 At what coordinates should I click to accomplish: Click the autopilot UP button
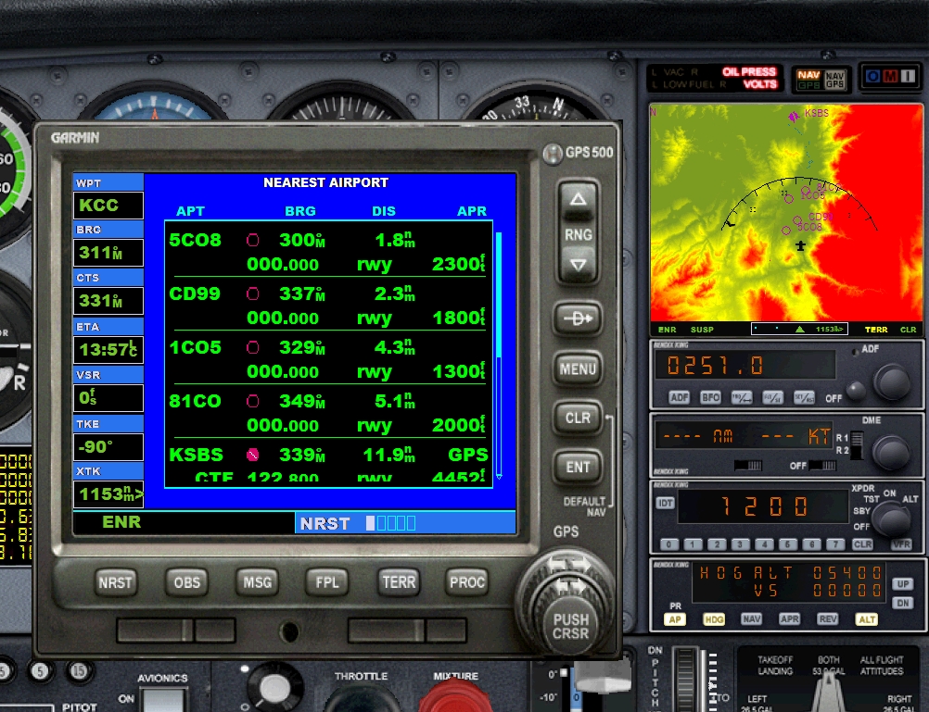[x=902, y=584]
